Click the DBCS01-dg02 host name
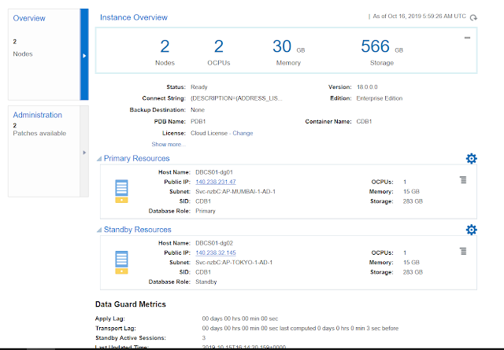The height and width of the screenshot is (350, 504). (x=214, y=243)
